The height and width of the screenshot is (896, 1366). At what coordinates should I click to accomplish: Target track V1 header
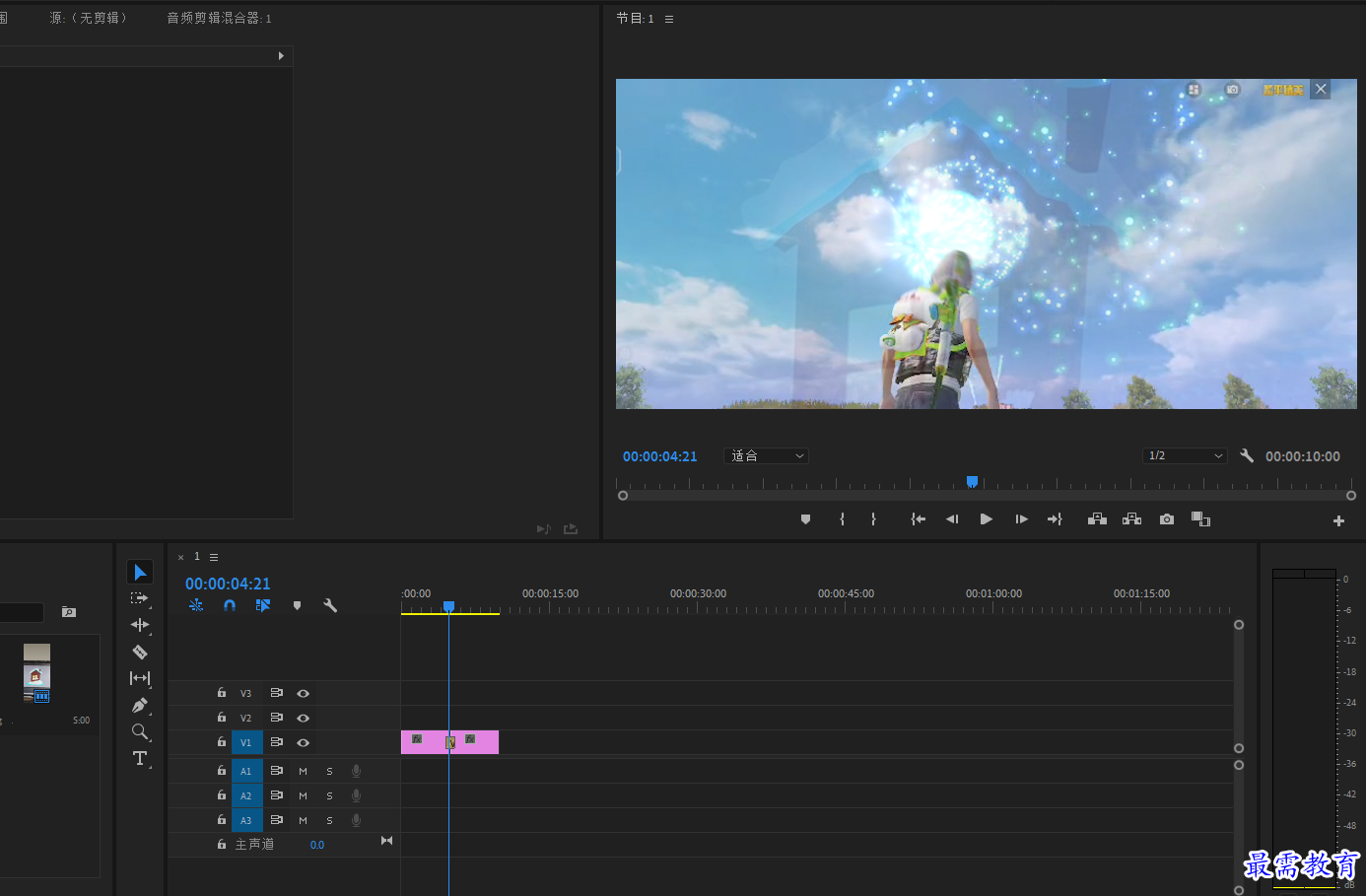point(246,743)
